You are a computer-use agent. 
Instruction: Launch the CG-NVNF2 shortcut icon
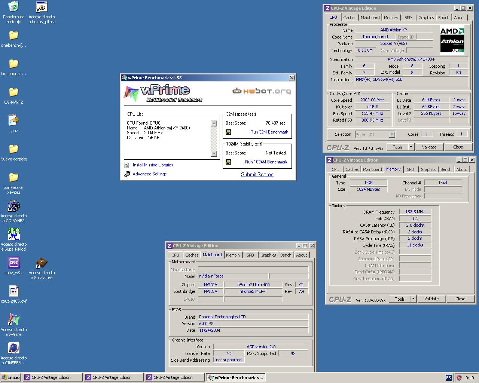point(13,206)
